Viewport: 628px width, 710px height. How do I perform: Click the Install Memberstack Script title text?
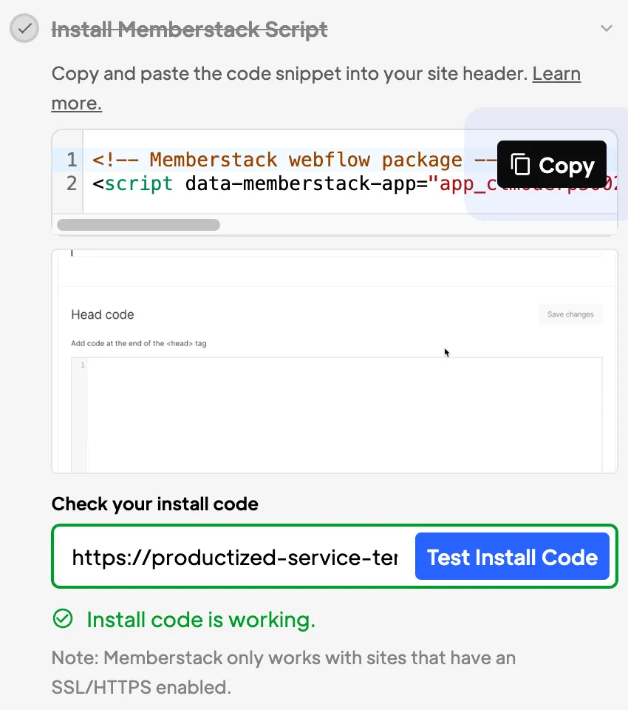pyautogui.click(x=190, y=30)
